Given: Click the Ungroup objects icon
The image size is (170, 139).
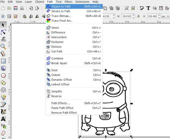Looking at the screenshot, I should (133, 8).
